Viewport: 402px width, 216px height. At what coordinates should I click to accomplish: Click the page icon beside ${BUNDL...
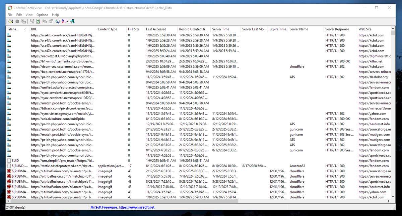pyautogui.click(x=9, y=166)
